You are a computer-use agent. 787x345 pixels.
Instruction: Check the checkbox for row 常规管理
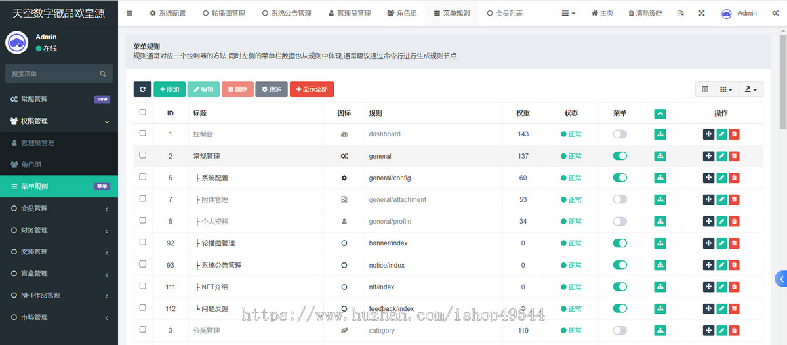(143, 155)
